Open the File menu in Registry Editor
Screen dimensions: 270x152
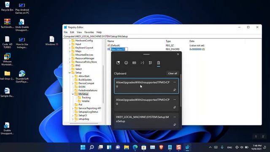click(x=66, y=32)
